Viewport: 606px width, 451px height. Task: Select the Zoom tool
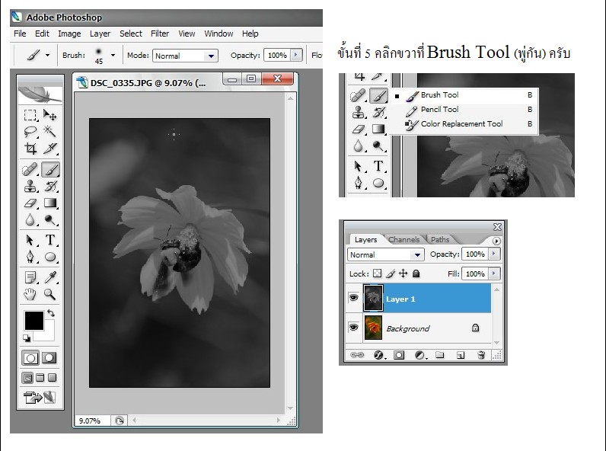tap(50, 294)
